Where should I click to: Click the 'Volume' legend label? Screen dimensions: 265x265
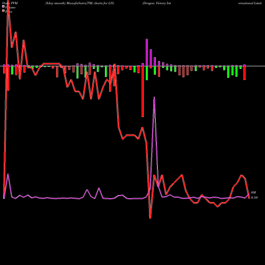tap(10, 7)
